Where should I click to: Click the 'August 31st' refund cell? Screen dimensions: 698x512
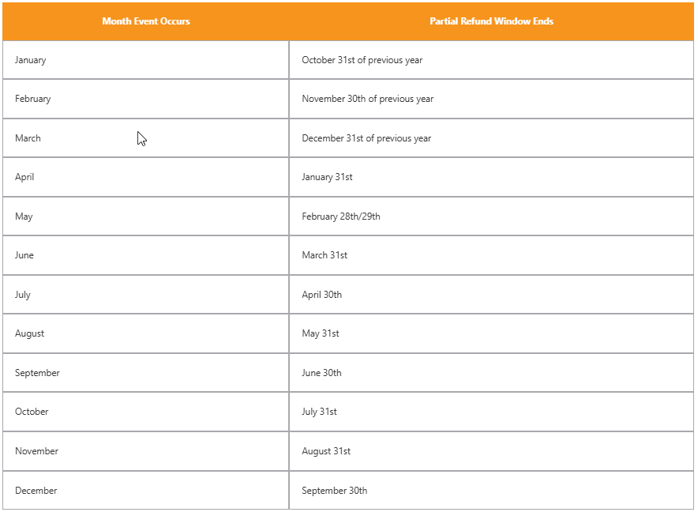491,451
